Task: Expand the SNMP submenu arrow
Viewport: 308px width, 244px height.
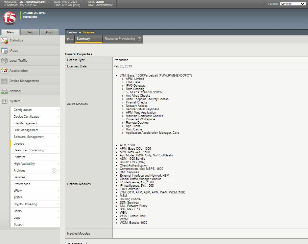Action: [x=57, y=197]
